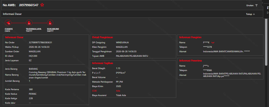269x107 pixels.
Task: Click Jenis Layanan value EZ
Action: click(30, 60)
